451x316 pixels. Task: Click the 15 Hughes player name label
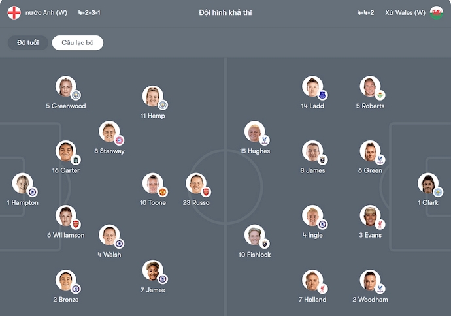(x=254, y=151)
